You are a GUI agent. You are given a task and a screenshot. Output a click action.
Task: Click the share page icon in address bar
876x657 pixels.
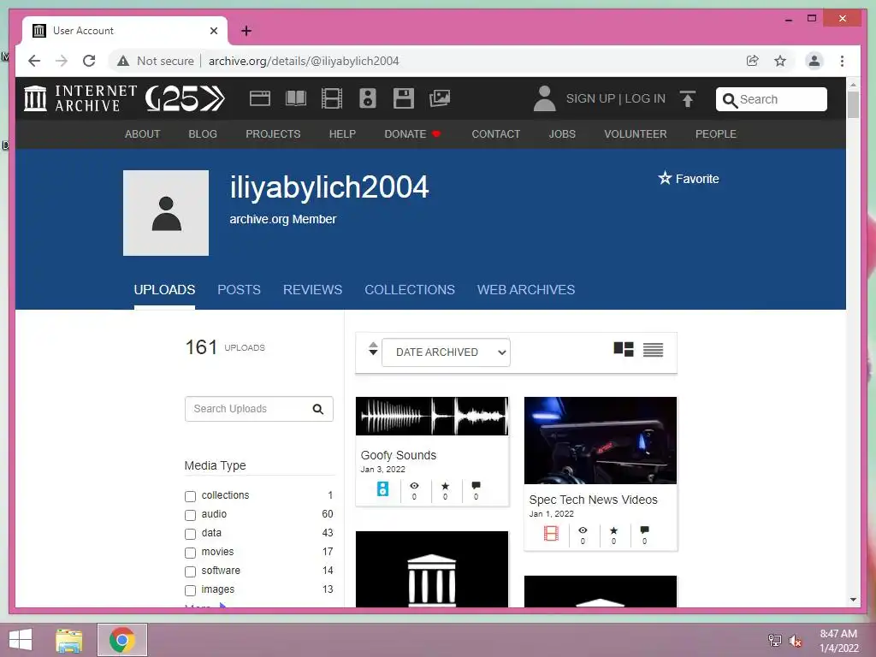pos(753,61)
